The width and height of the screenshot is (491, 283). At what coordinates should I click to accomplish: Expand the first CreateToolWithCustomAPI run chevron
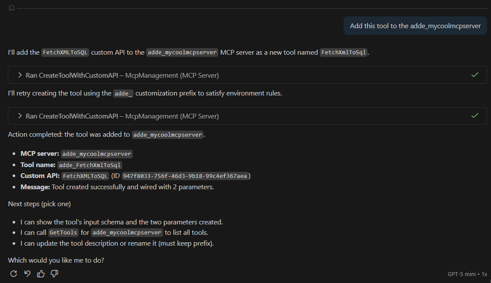[20, 75]
